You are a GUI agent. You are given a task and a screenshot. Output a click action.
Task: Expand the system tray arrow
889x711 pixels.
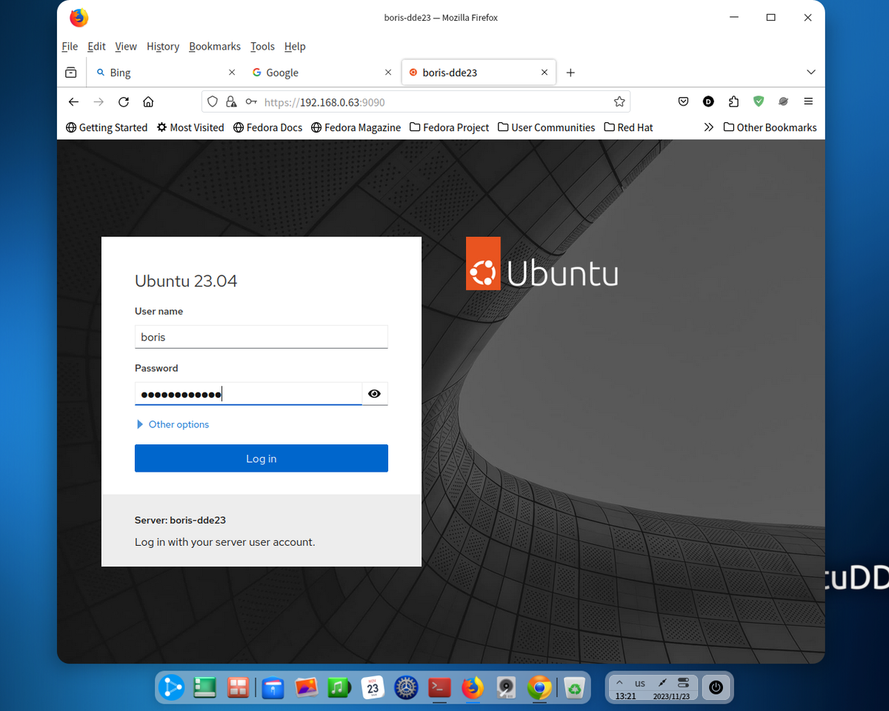(620, 683)
